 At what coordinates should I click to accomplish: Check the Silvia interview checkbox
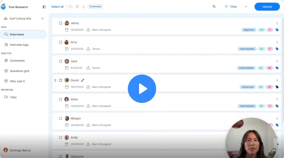point(60,99)
